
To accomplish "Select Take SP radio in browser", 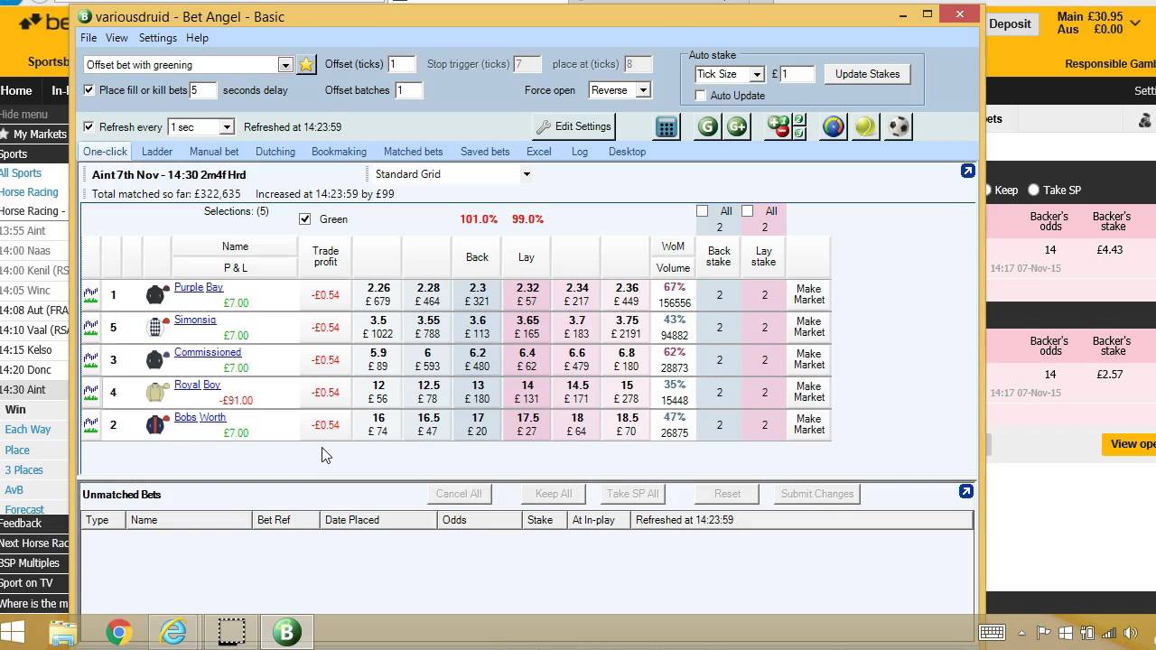I will [1033, 190].
